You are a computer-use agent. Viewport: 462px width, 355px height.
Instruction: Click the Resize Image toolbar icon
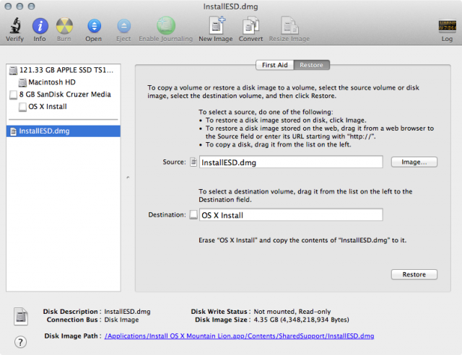point(289,26)
